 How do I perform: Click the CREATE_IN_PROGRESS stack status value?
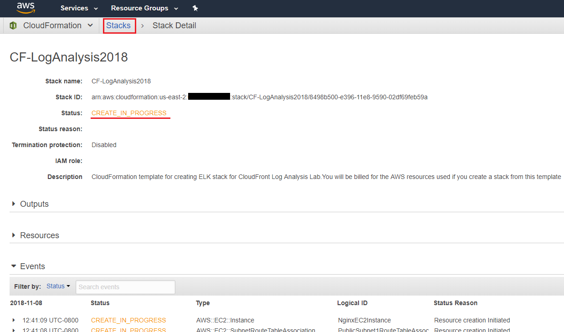(129, 113)
